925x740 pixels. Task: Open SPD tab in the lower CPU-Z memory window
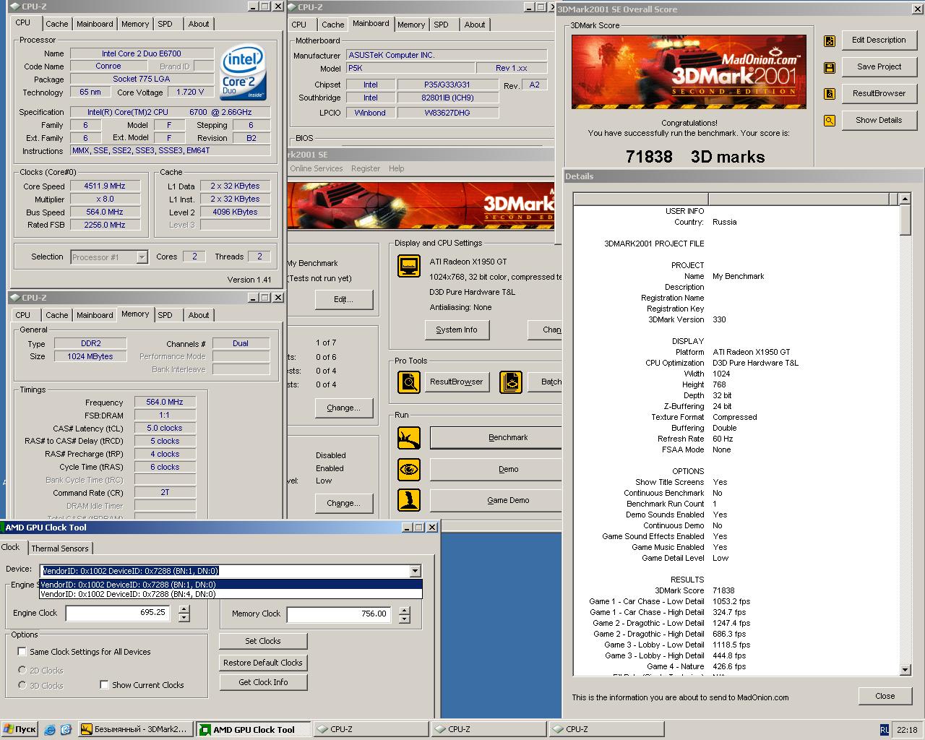point(165,315)
